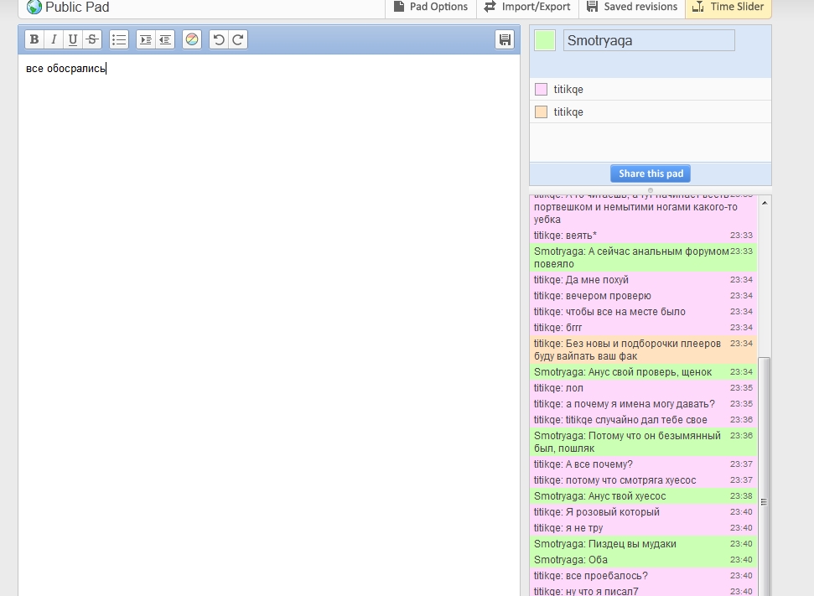Image resolution: width=814 pixels, height=596 pixels.
Task: Select message 'Smotryaga: Анус твой хуесос'
Action: (643, 495)
